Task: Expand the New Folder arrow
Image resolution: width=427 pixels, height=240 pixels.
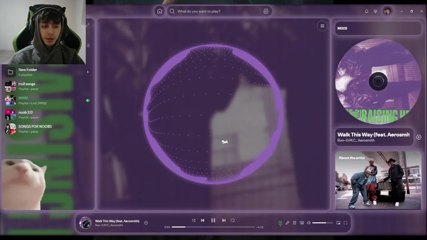Action: tap(88, 72)
